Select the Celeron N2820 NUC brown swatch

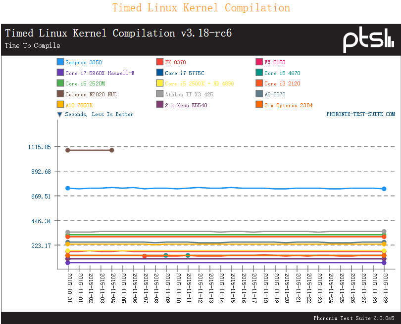[60, 94]
